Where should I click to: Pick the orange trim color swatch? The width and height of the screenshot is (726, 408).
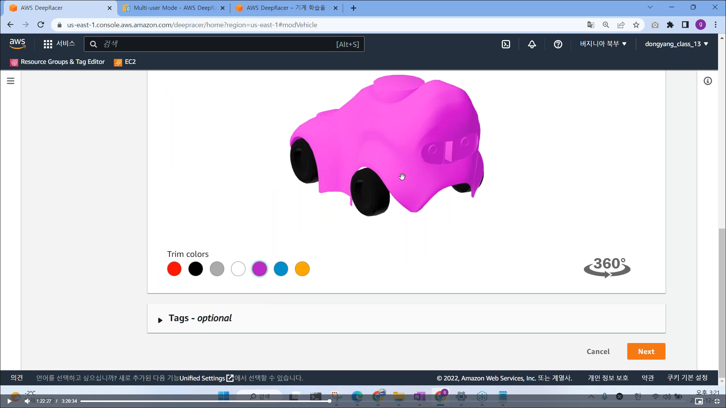click(302, 269)
